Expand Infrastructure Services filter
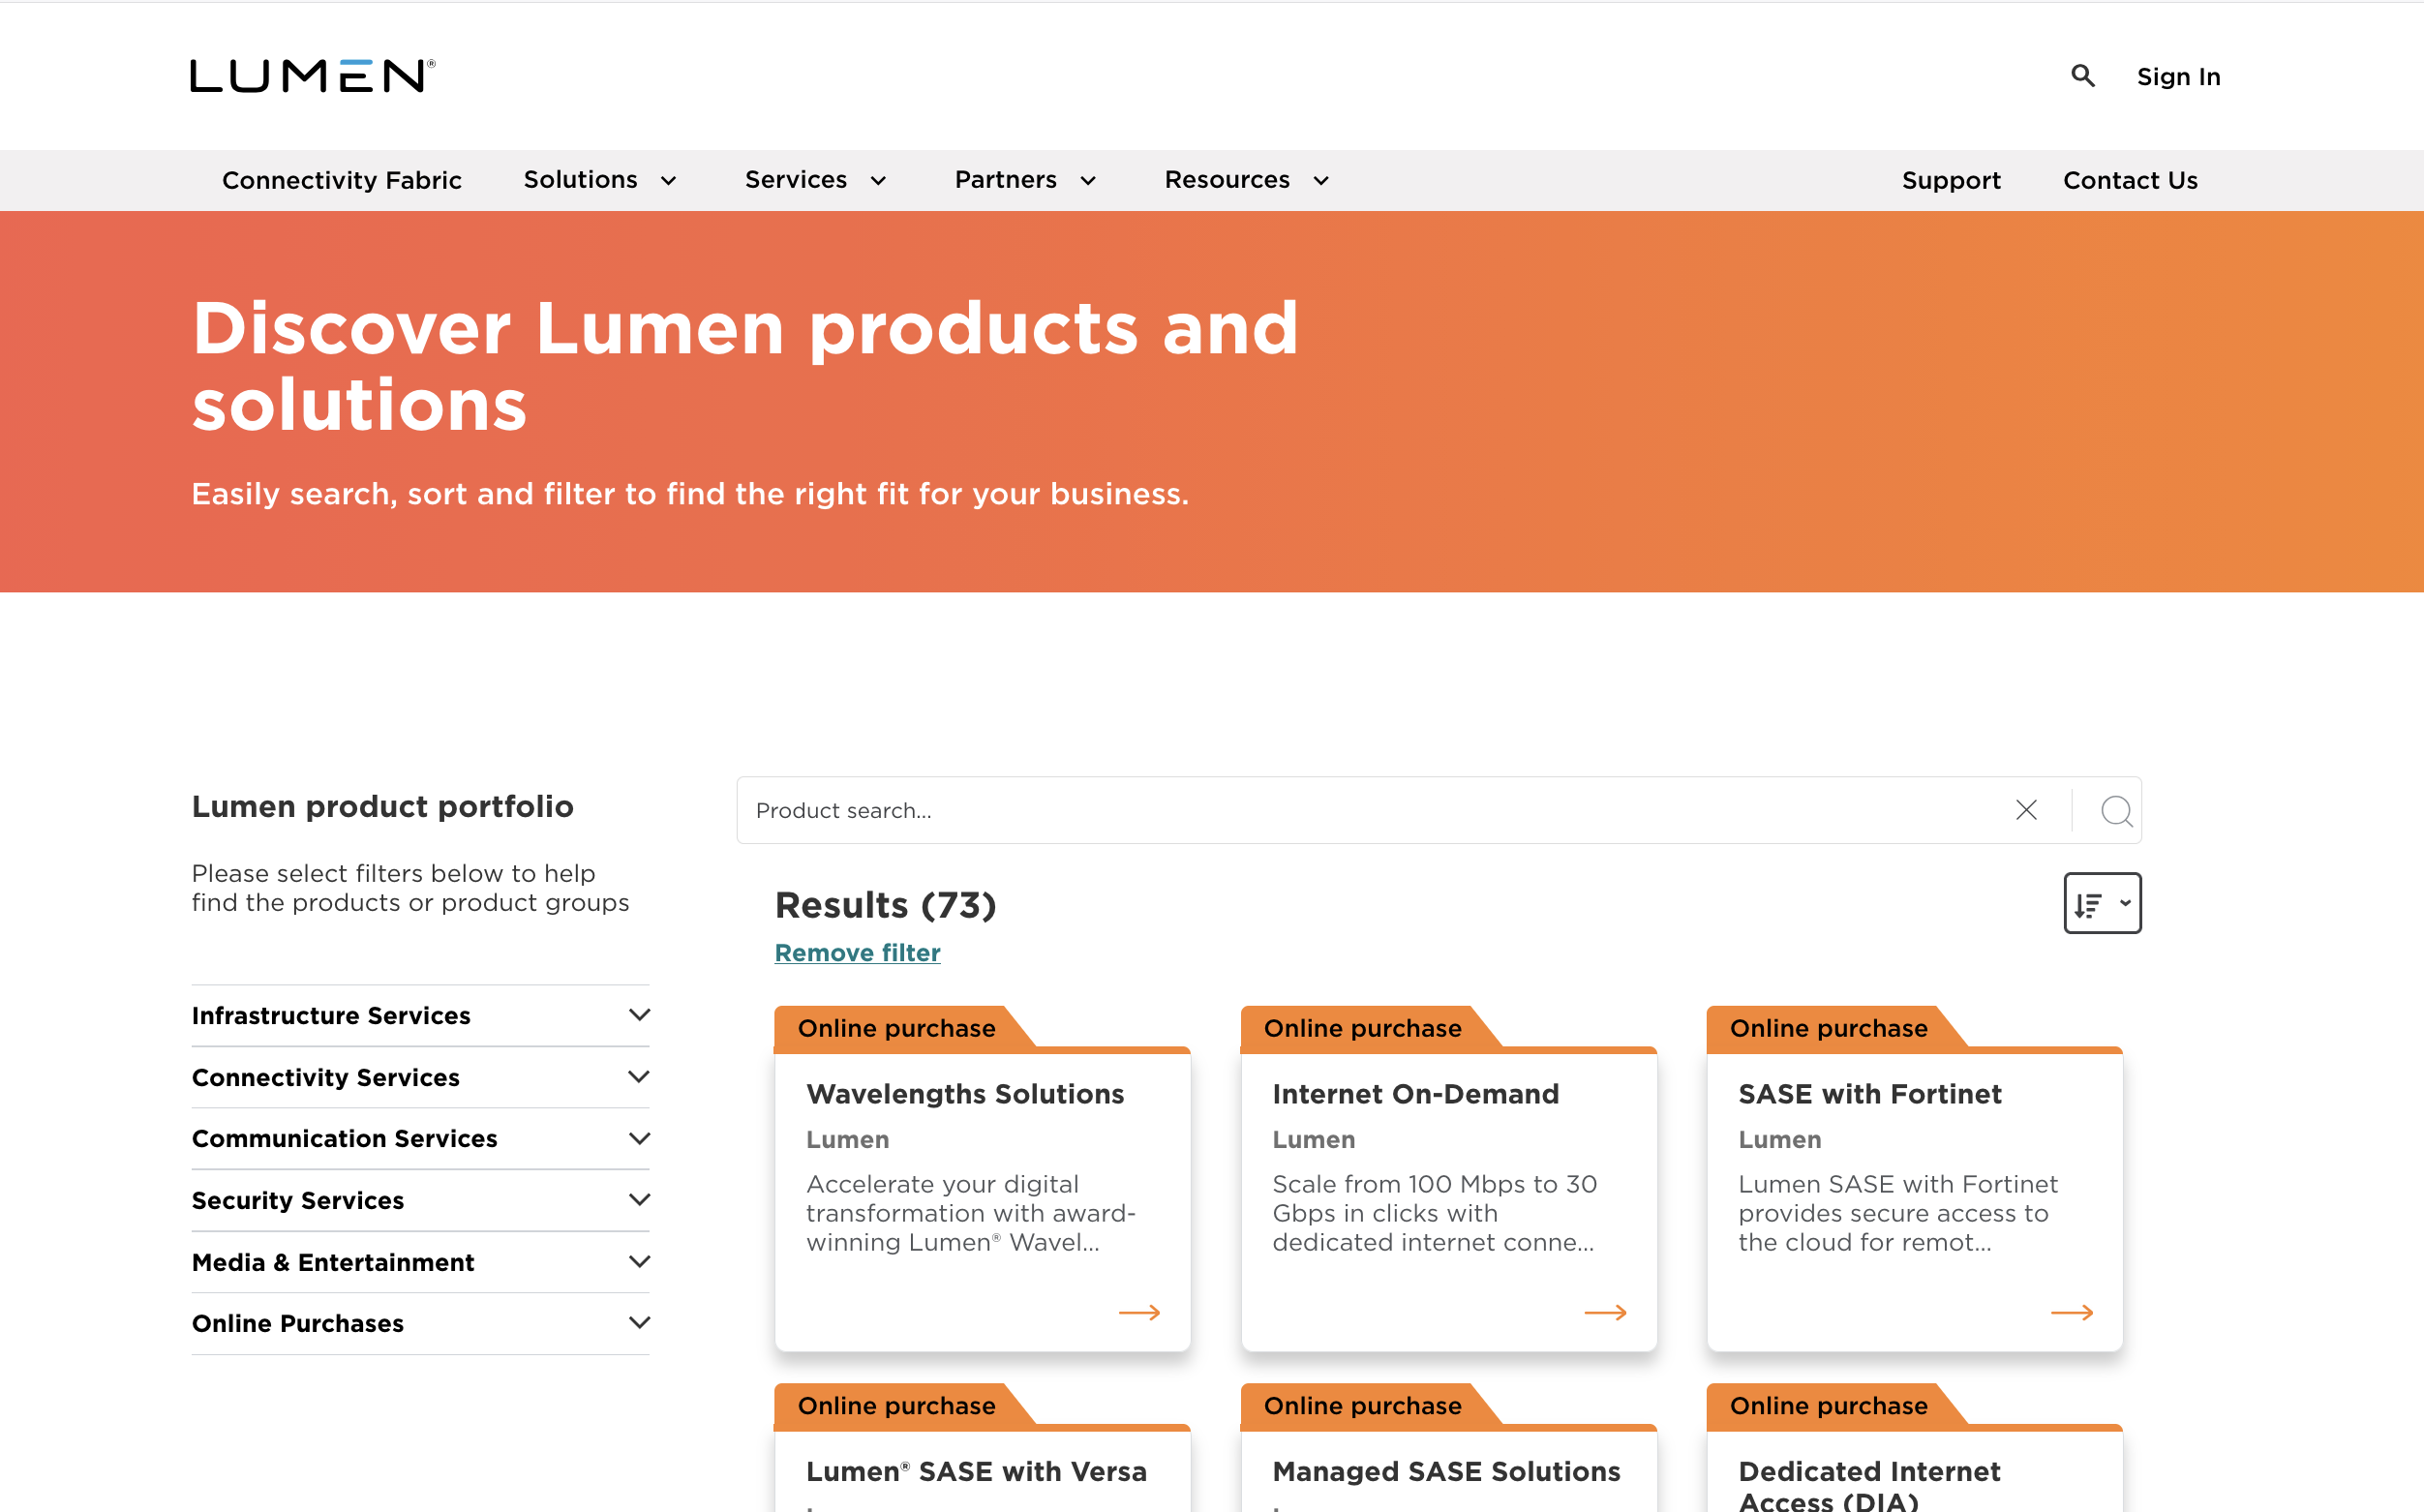 pos(420,1016)
